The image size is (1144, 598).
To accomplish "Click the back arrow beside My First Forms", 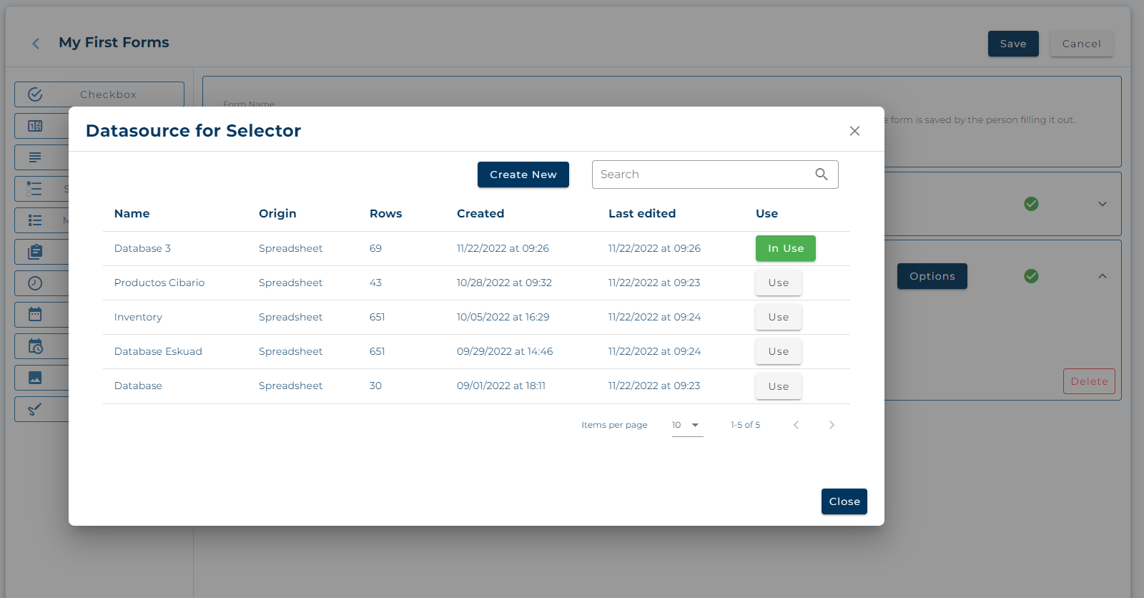I will pyautogui.click(x=36, y=44).
